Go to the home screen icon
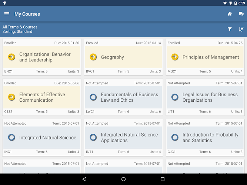This screenshot has width=247, height=185. click(x=230, y=14)
